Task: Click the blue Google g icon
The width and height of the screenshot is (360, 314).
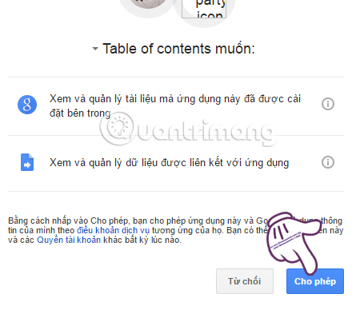Action: (x=27, y=105)
